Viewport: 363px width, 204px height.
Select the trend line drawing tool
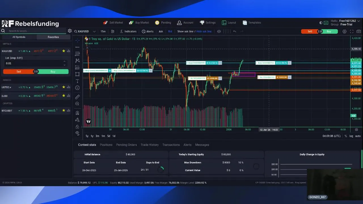[77, 47]
